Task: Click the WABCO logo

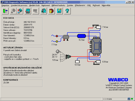Action: (118, 80)
